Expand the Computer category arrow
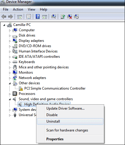Image resolution: width=125 pixels, height=145 pixels. pos(10,30)
